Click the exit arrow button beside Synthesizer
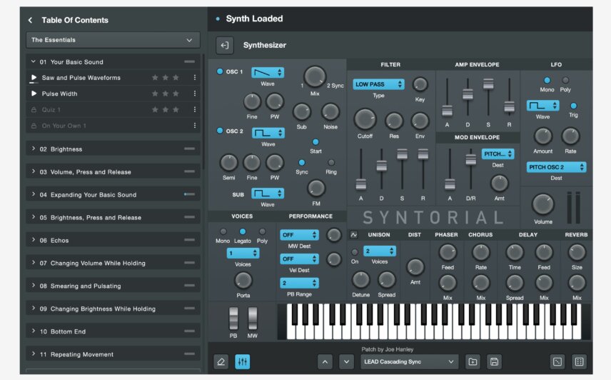Screen dimensions: 611x380 (225, 45)
